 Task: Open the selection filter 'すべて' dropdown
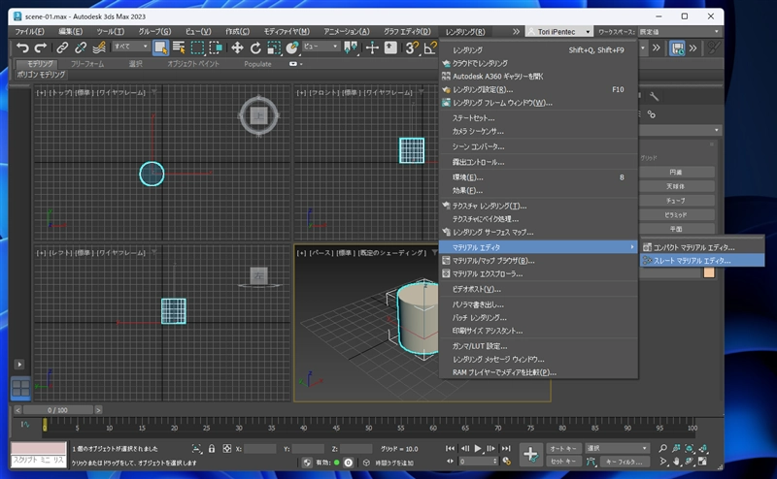click(x=131, y=47)
